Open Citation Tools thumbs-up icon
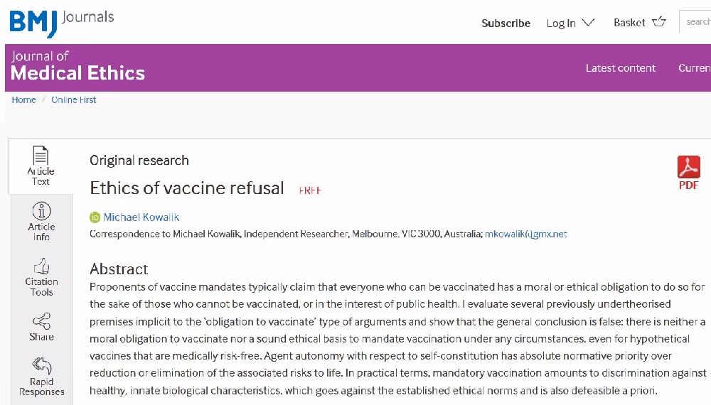The height and width of the screenshot is (405, 711). coord(41,266)
